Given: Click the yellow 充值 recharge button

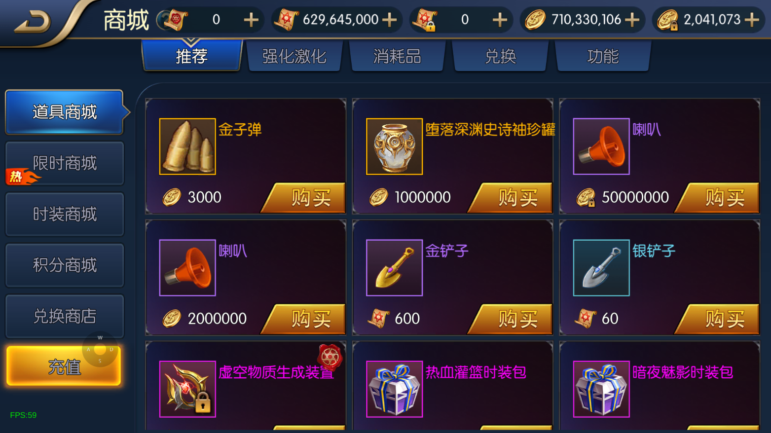Looking at the screenshot, I should pyautogui.click(x=64, y=366).
